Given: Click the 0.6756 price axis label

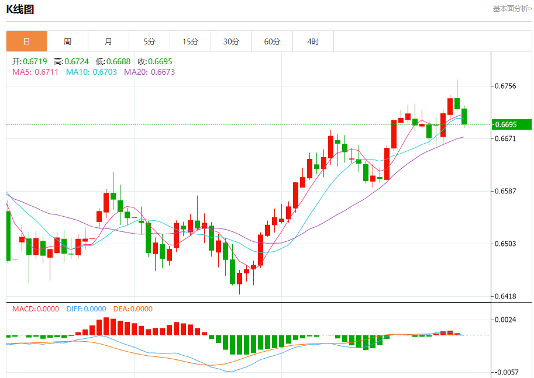Looking at the screenshot, I should point(505,86).
